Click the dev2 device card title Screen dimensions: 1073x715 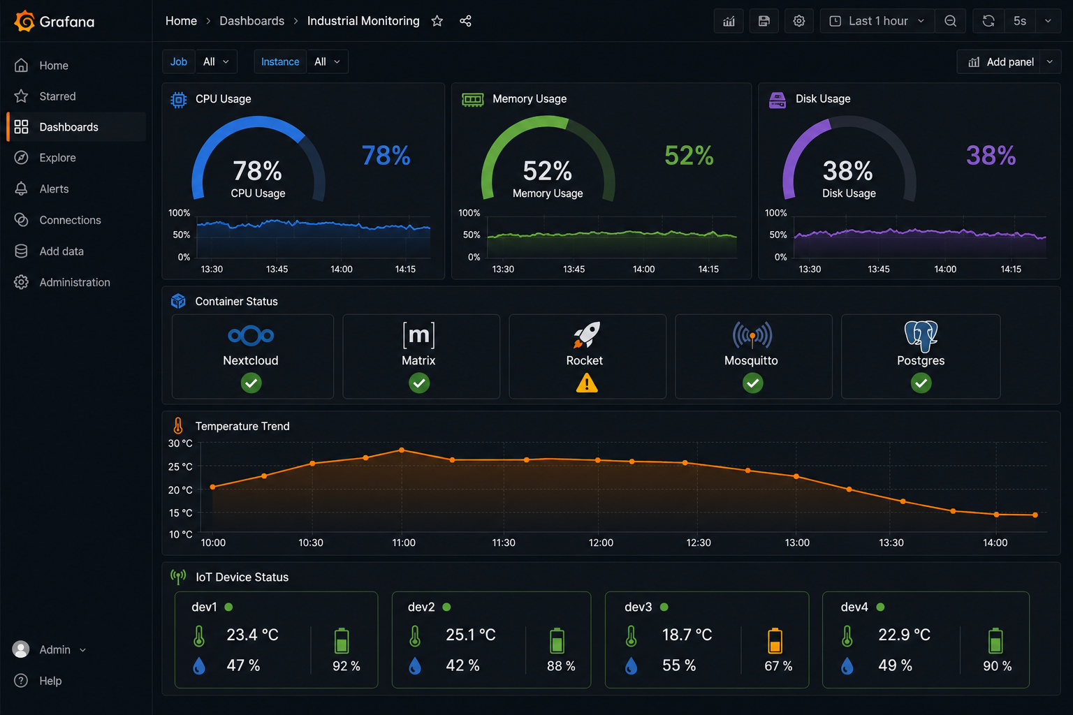(421, 607)
